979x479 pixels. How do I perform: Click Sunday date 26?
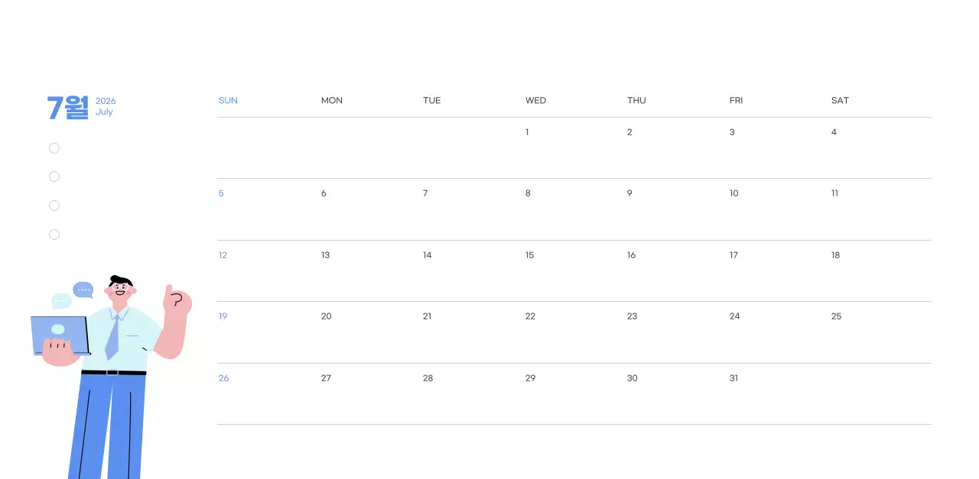(223, 378)
